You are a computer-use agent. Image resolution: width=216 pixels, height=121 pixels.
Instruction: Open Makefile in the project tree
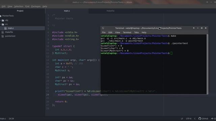pos(9,32)
